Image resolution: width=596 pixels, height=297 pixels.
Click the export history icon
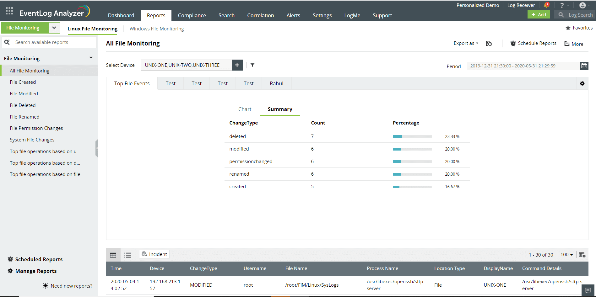489,44
